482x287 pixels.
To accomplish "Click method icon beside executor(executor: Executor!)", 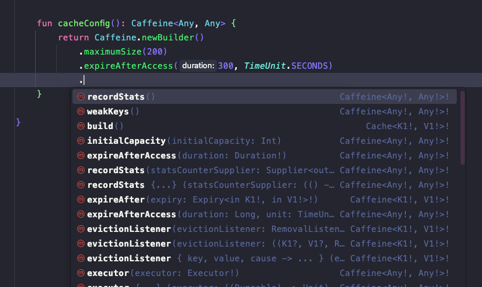I will pyautogui.click(x=81, y=273).
